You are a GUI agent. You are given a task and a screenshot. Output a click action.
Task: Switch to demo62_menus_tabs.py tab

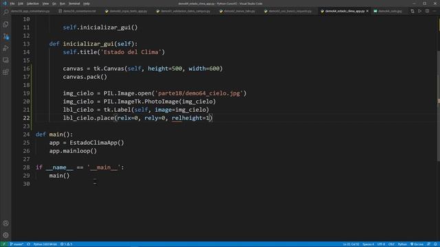pyautogui.click(x=237, y=11)
